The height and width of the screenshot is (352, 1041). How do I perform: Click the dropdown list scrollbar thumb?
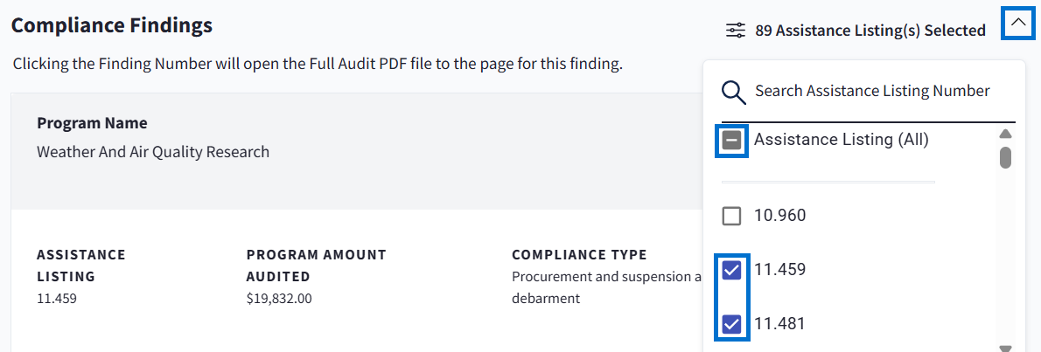(1005, 157)
